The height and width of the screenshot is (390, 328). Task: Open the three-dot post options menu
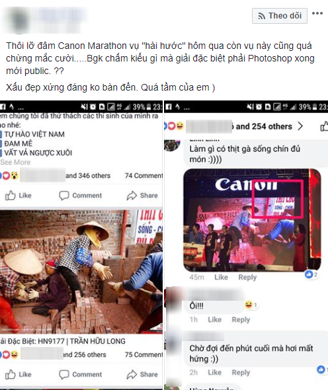pyautogui.click(x=317, y=13)
